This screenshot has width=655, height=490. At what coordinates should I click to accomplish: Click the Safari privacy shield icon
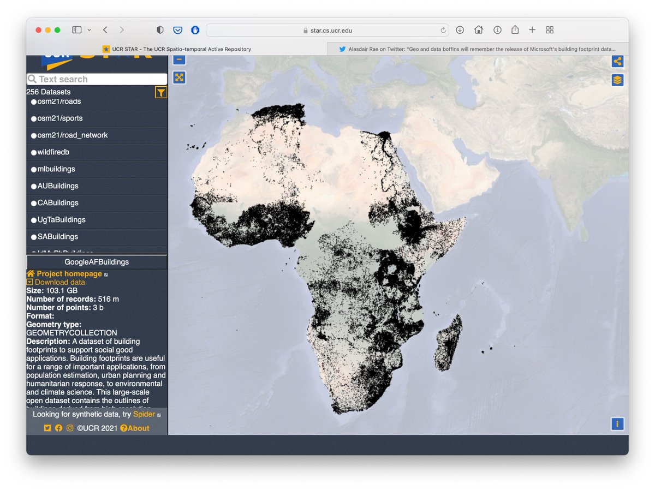[160, 30]
